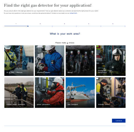Viewport: 134px width, 132px height.
Task: Click the step number 2 label
Action: pos(40,24)
